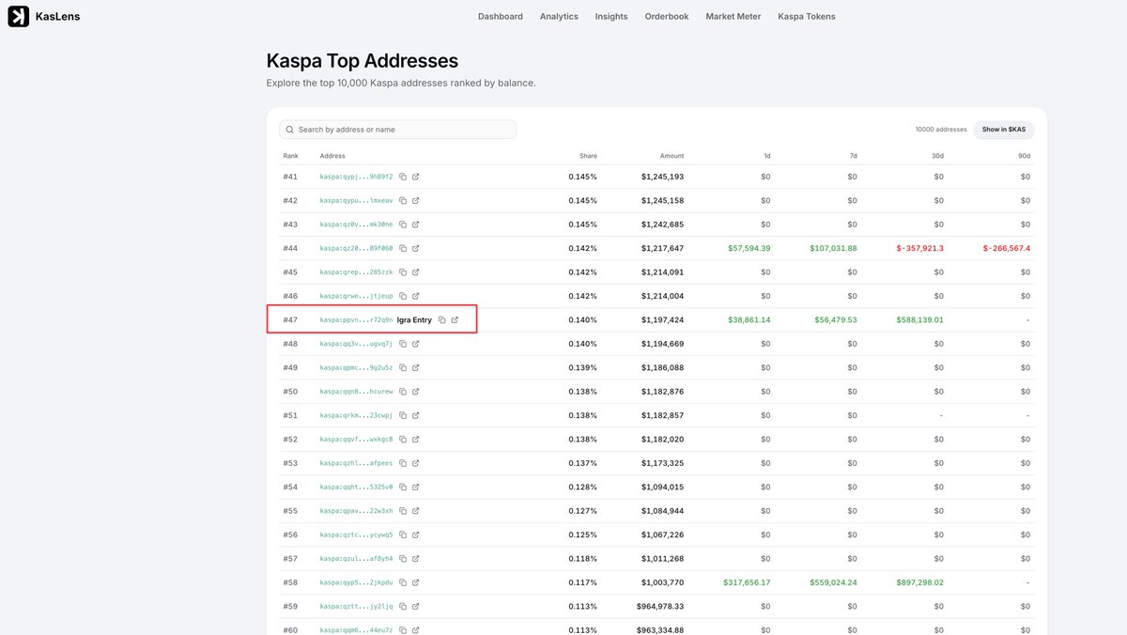Screen dimensions: 1127x635
Task: Open address kaspa:qrkm...23cwpj
Action: coord(356,415)
